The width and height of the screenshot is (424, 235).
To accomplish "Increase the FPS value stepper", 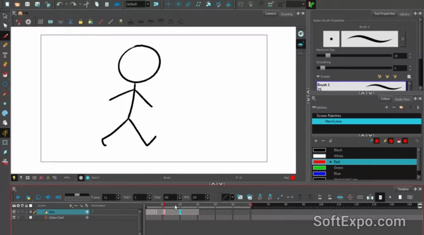I will point(207,196).
